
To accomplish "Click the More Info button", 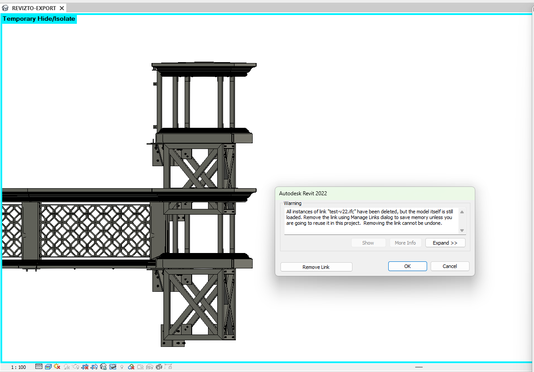I will [x=405, y=243].
